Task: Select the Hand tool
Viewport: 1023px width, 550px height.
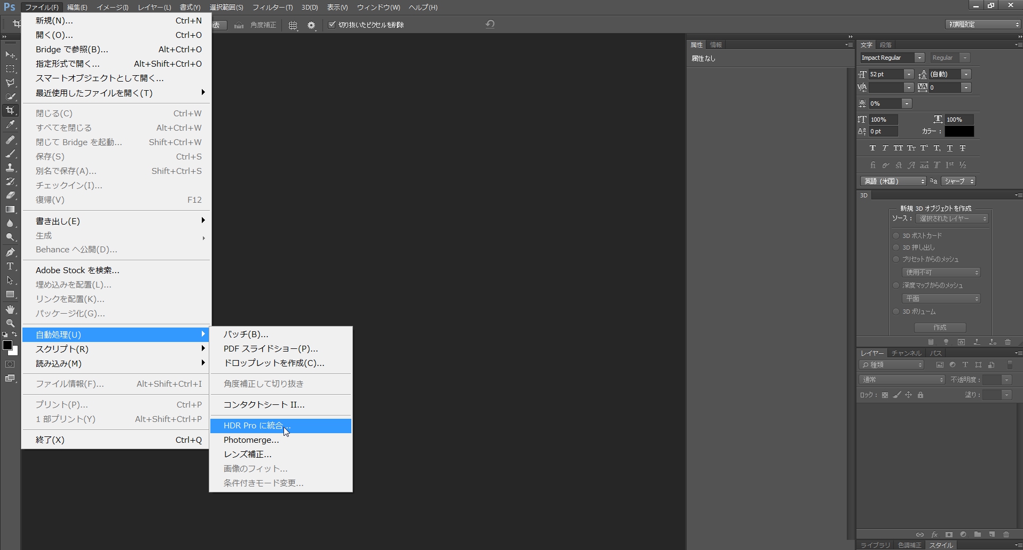Action: tap(10, 309)
